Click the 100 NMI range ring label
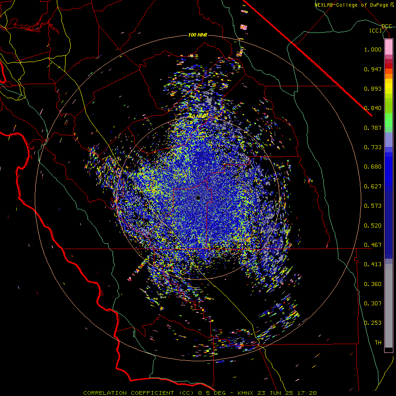This screenshot has width=396, height=396. tap(198, 35)
